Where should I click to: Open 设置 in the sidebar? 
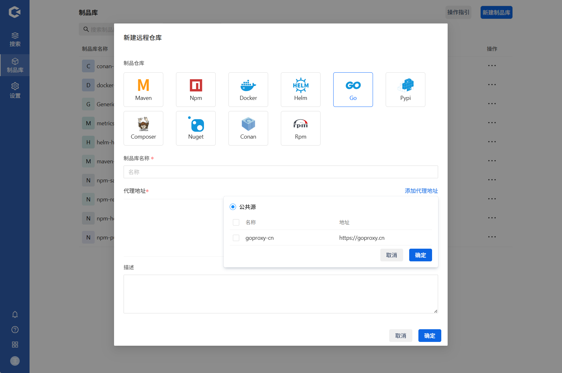point(15,90)
